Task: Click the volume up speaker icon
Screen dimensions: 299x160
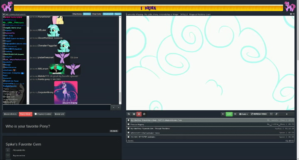Action: [x=235, y=114]
